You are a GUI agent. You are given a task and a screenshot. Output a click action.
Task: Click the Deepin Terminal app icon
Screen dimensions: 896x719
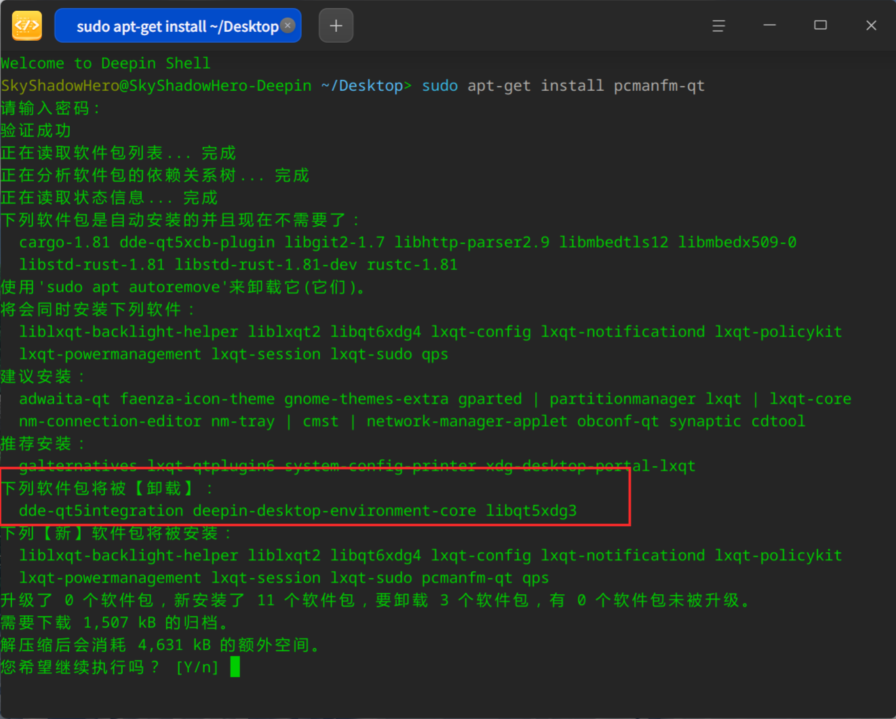(x=27, y=26)
